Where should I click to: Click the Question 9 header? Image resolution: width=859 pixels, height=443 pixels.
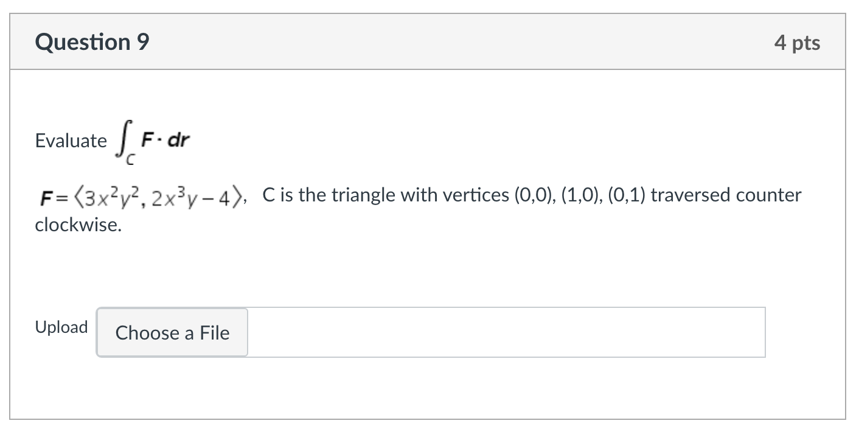pyautogui.click(x=91, y=41)
